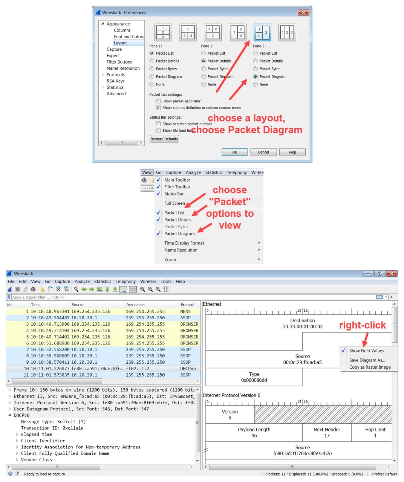Choose the three stacked panes layout thumbnail
Screen dimensions: 404x482
(x=163, y=32)
